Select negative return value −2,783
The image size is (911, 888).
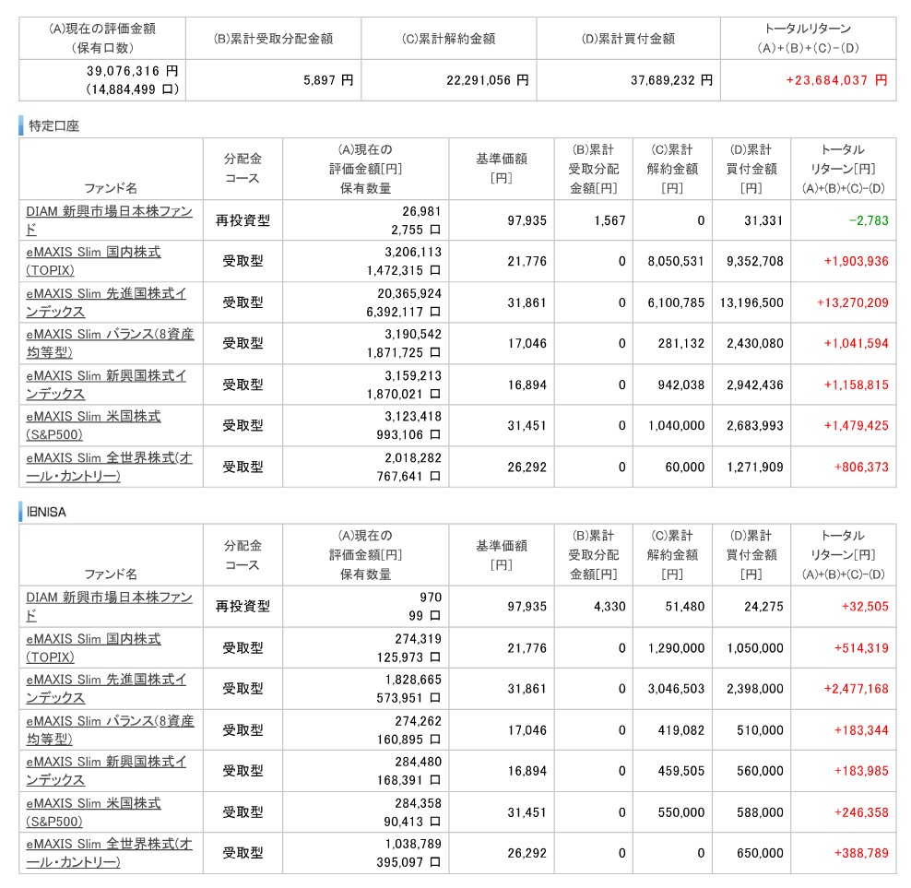(x=869, y=220)
